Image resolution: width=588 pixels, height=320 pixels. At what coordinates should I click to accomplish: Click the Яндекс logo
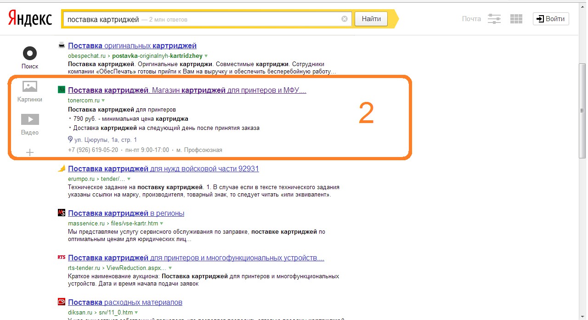click(x=30, y=19)
